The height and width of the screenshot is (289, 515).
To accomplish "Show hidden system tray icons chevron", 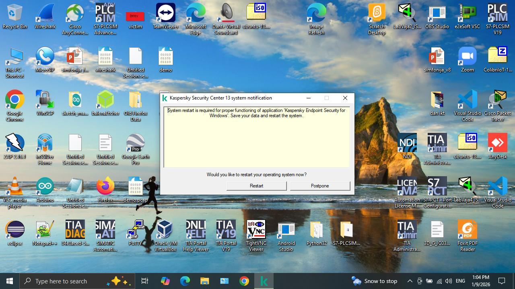I will 410,281.
